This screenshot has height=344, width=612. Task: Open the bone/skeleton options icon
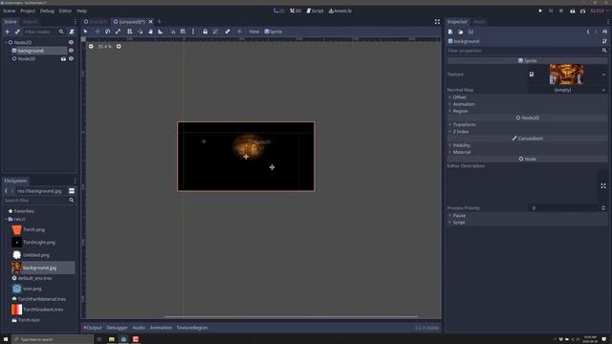pos(228,32)
